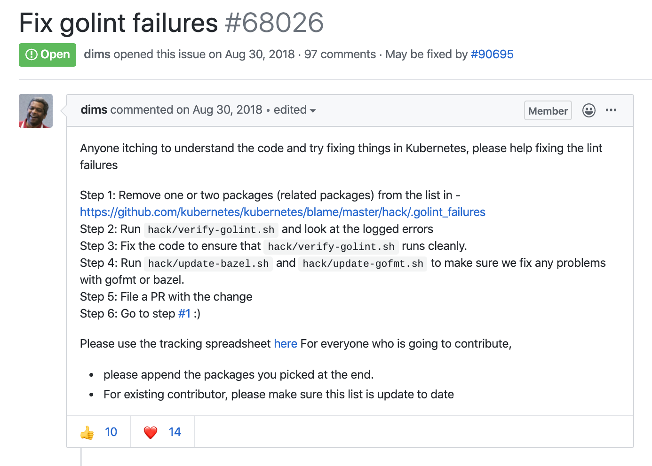Click the heart emoji in the reaction bar

tap(151, 432)
